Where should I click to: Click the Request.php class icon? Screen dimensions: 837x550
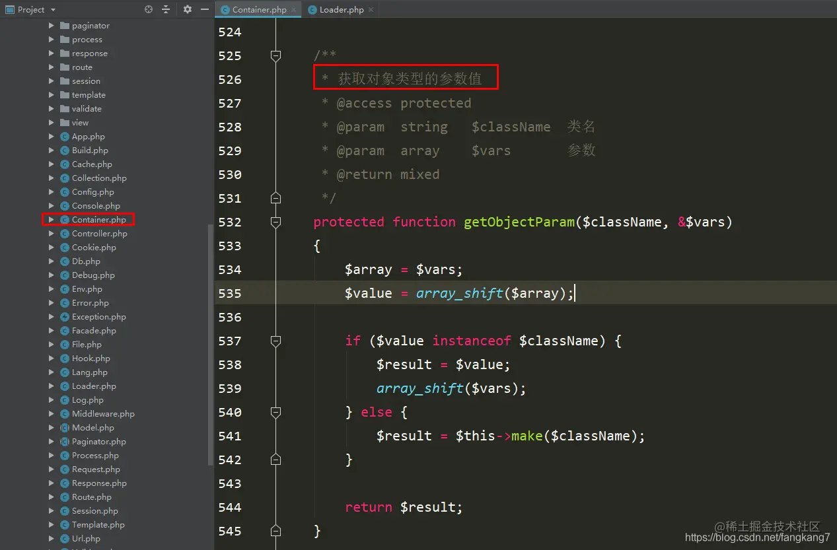[x=65, y=469]
